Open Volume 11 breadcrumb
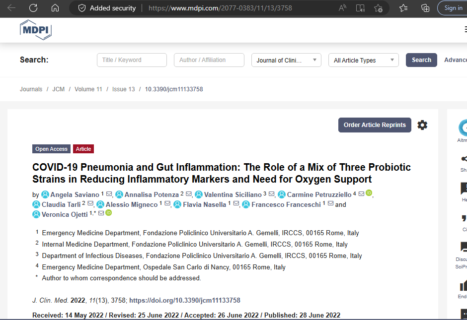 [x=88, y=89]
